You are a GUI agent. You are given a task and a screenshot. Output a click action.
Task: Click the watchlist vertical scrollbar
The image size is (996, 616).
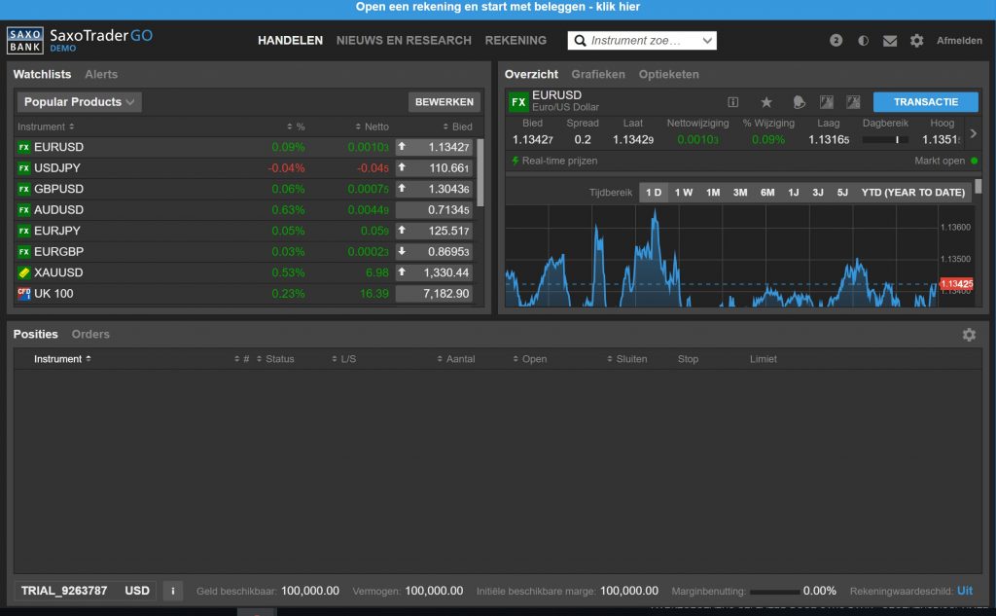coord(480,172)
